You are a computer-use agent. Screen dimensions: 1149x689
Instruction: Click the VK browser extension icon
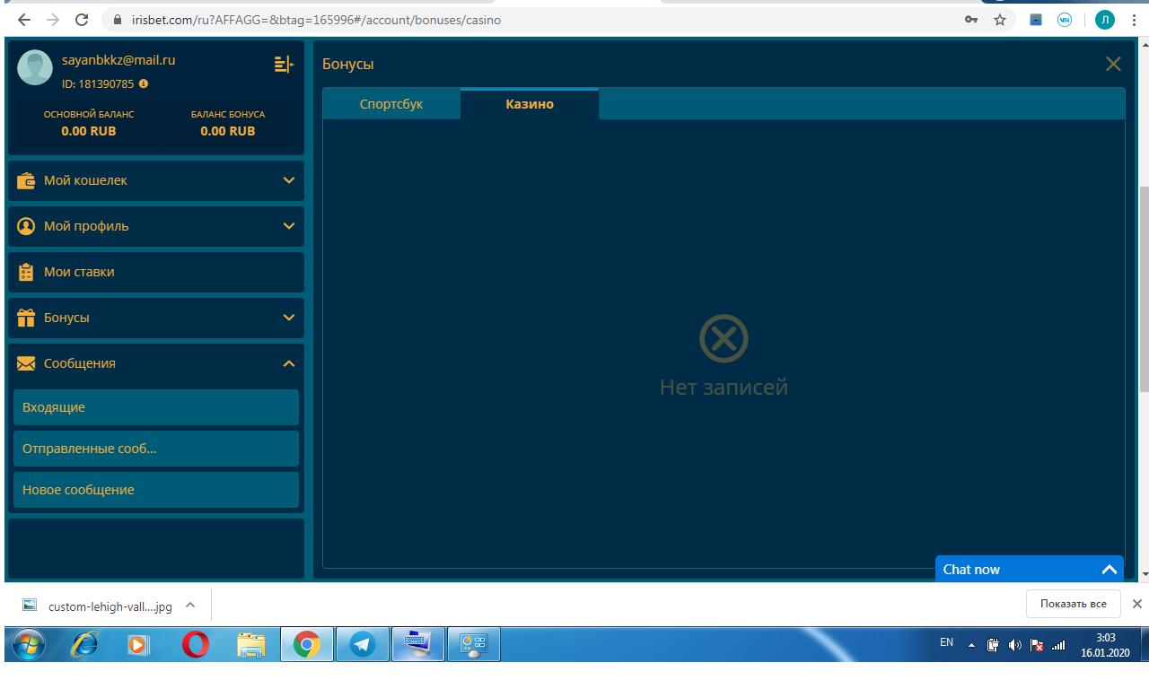point(1065,20)
